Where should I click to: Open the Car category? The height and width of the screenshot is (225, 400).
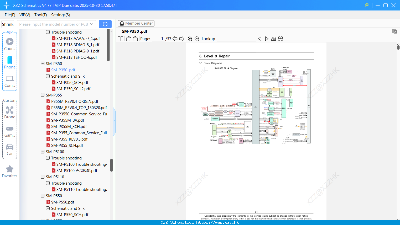point(10,149)
